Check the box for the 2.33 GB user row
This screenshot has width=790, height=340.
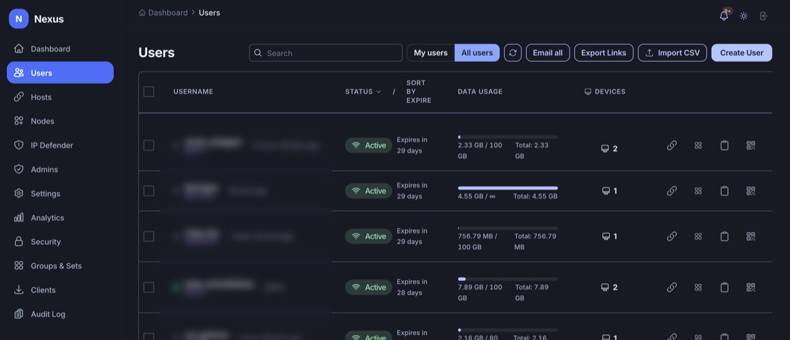tap(149, 145)
